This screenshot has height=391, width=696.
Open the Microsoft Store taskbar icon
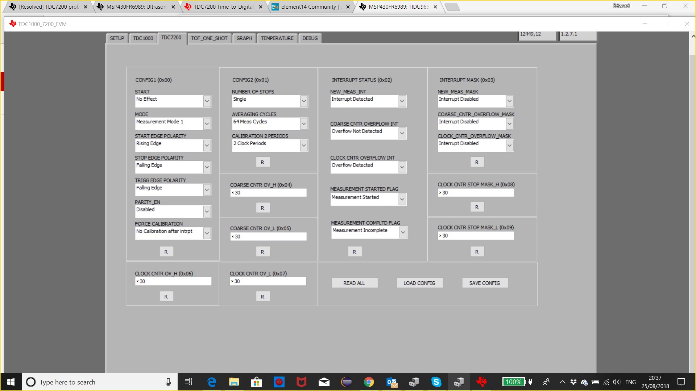pyautogui.click(x=256, y=382)
